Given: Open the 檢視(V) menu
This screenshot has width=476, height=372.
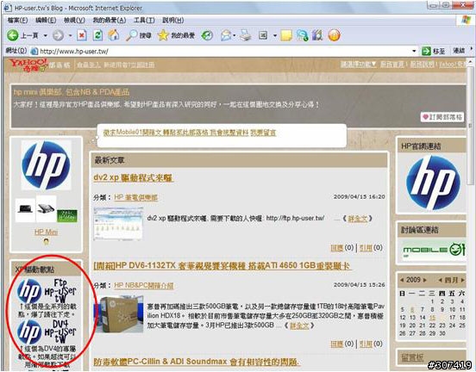Looking at the screenshot, I should 74,21.
